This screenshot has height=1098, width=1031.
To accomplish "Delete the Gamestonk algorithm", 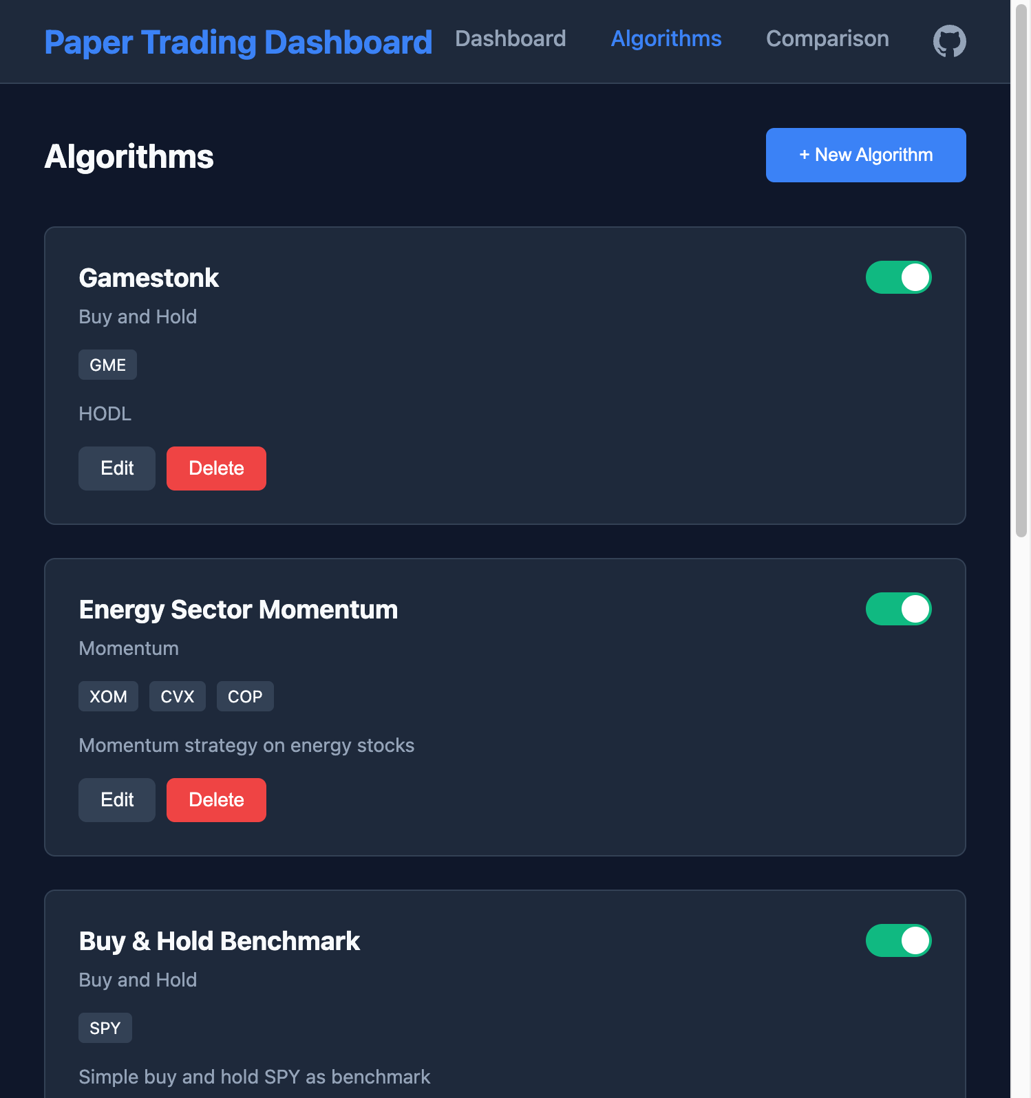I will pyautogui.click(x=216, y=468).
